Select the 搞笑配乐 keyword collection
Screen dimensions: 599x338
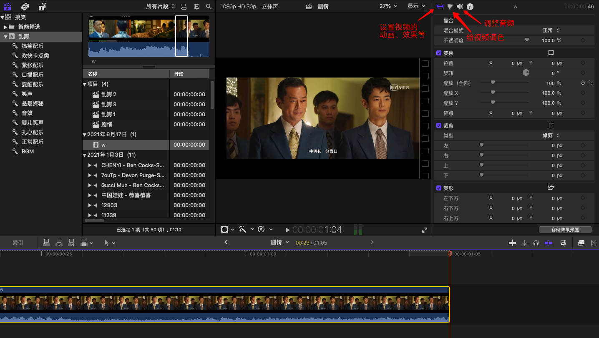pos(33,46)
